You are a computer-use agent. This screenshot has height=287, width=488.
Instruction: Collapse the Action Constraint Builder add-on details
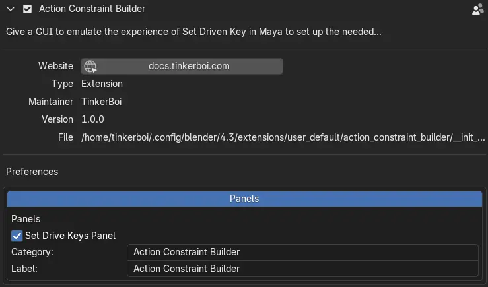click(10, 9)
